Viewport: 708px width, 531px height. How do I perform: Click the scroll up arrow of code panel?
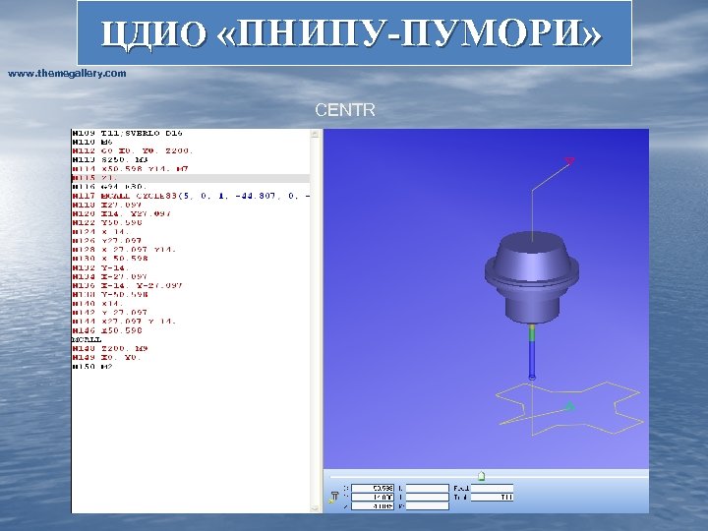coord(316,134)
